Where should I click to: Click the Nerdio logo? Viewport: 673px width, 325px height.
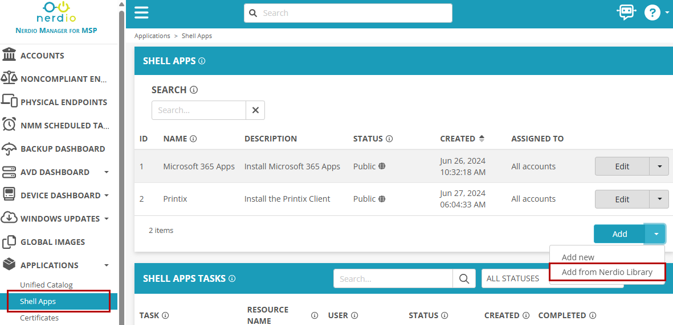(56, 12)
